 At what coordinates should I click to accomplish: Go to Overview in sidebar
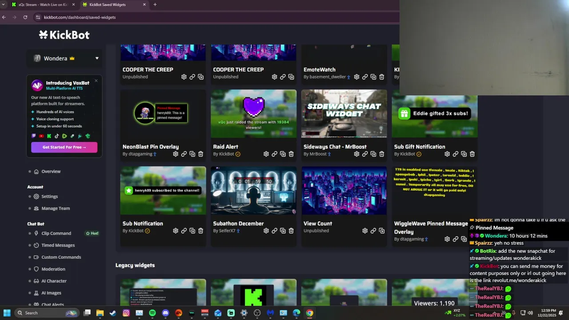pyautogui.click(x=51, y=172)
